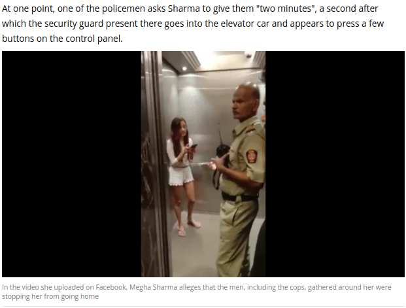This screenshot has height=308, width=406.
Task: Click the right black letterbox area of video
Action: tap(335, 164)
